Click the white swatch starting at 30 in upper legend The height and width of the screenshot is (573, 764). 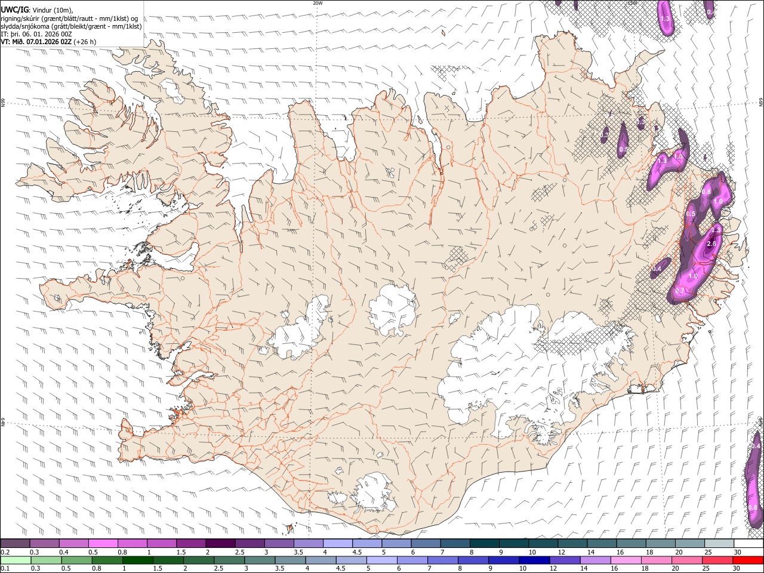[x=748, y=543]
